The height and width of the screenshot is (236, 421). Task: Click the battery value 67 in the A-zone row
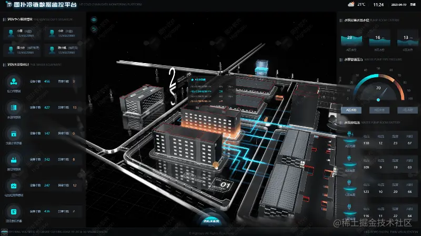(x=409, y=143)
